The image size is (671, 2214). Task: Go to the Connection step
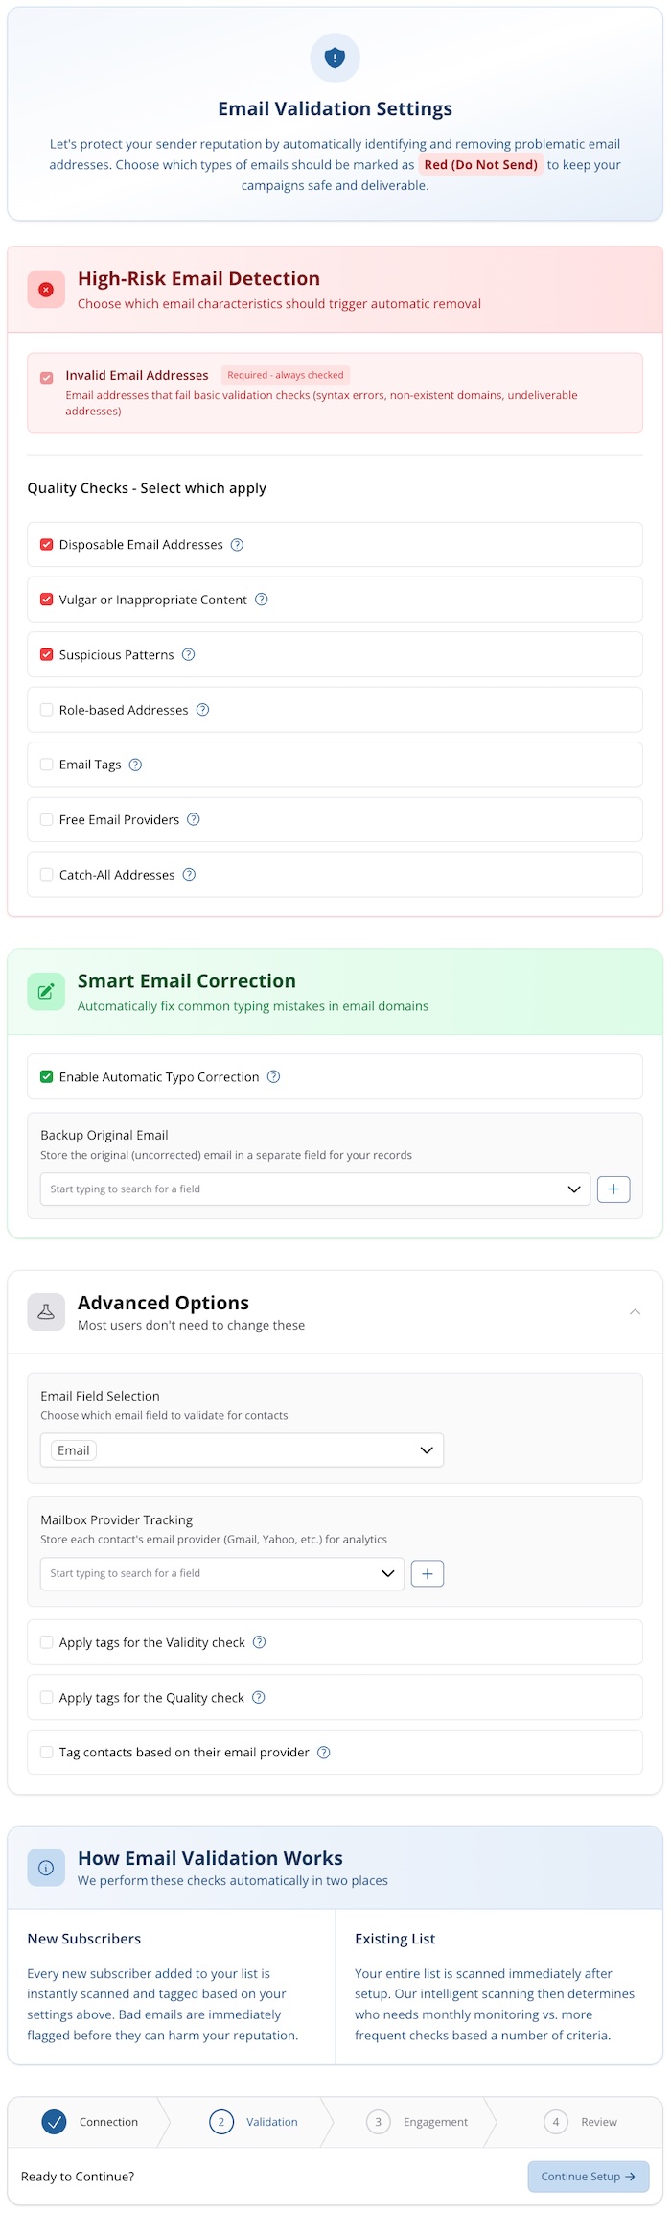coord(91,2122)
